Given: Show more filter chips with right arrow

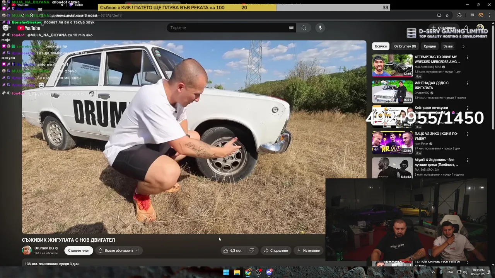Looking at the screenshot, I should click(463, 46).
